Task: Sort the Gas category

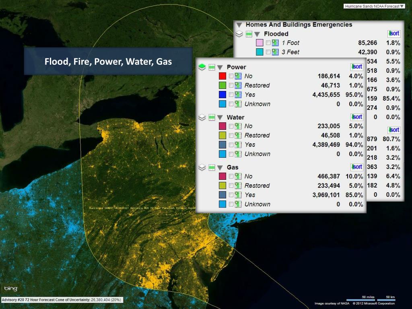Action: (357, 167)
